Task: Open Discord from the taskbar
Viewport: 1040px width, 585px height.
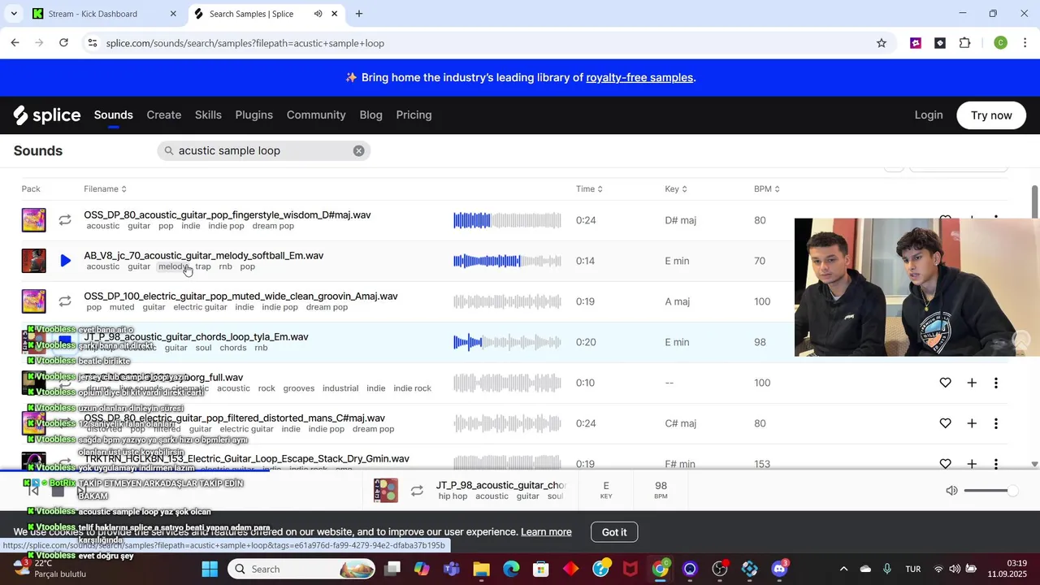Action: [x=780, y=569]
